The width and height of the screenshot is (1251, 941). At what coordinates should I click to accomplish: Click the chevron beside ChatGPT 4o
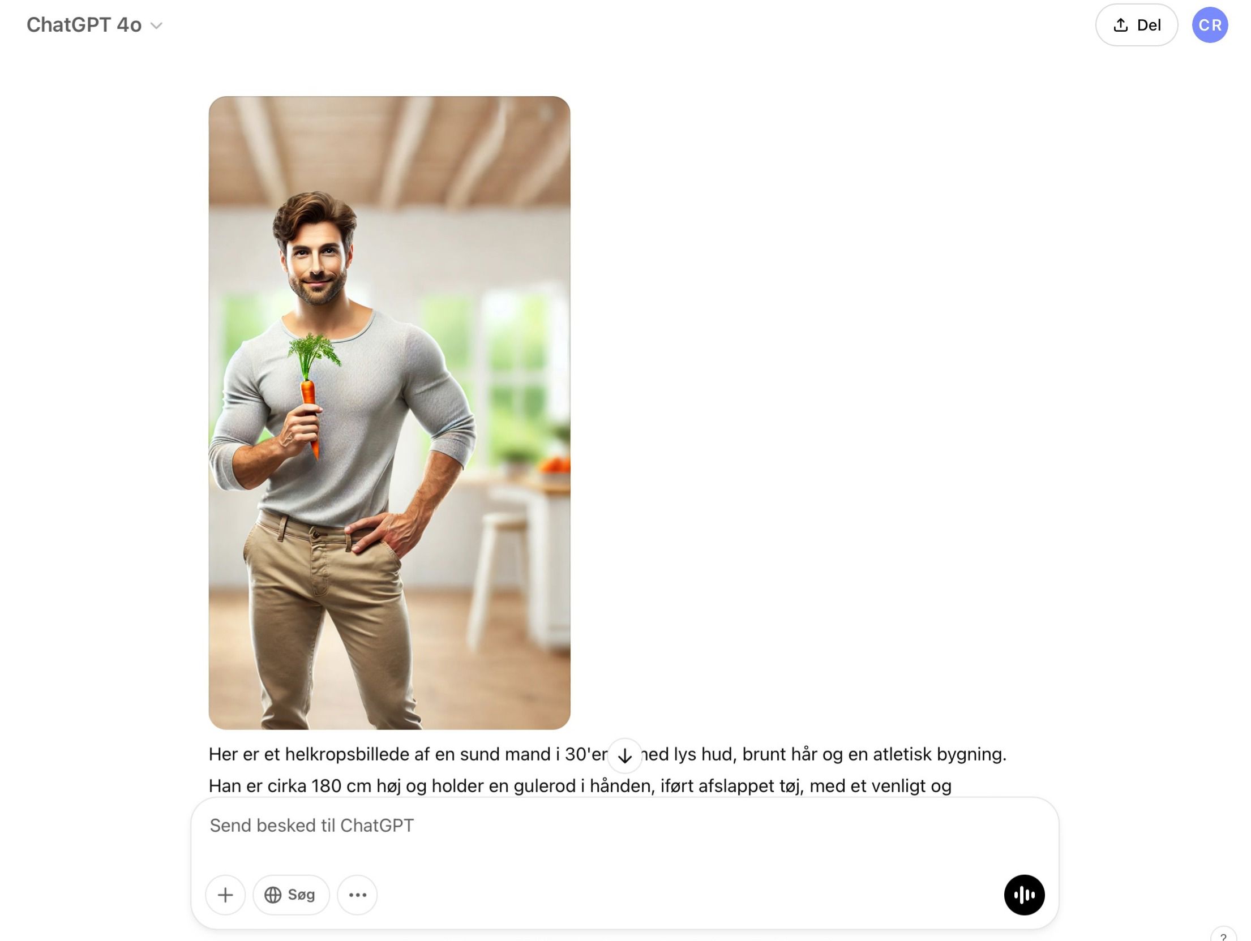pyautogui.click(x=157, y=25)
